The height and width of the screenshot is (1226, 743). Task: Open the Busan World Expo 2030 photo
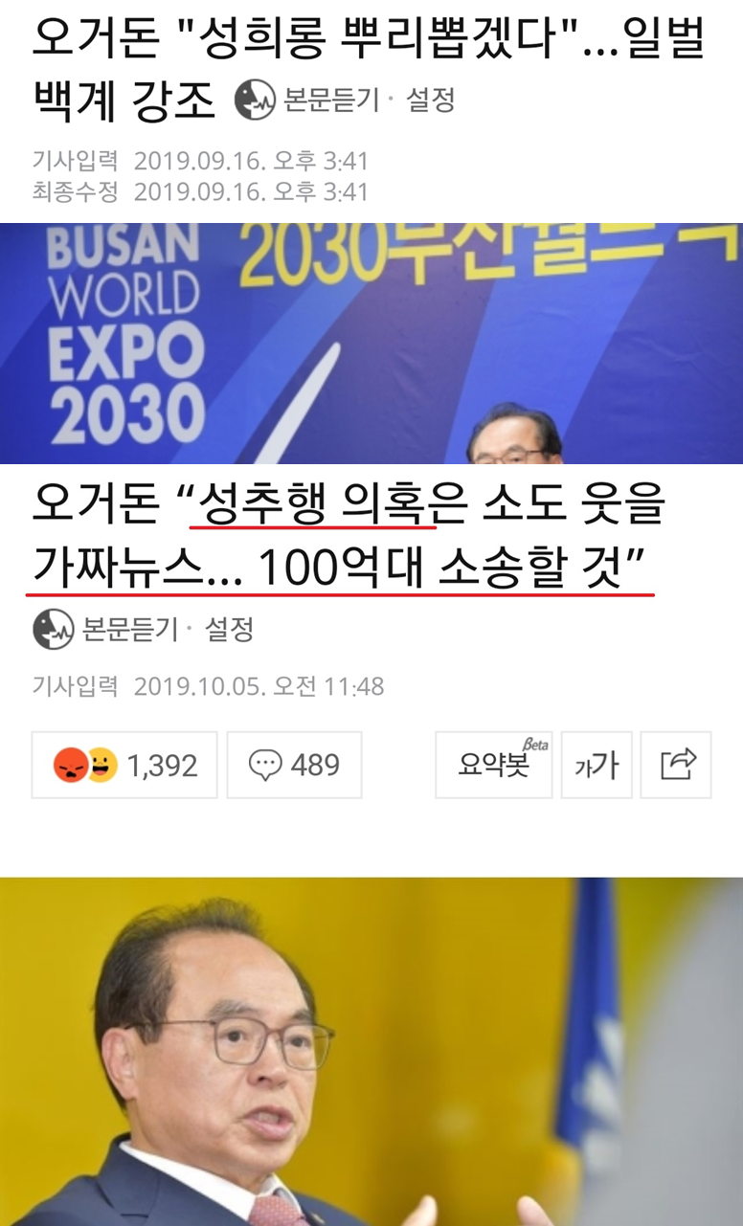pos(371,344)
